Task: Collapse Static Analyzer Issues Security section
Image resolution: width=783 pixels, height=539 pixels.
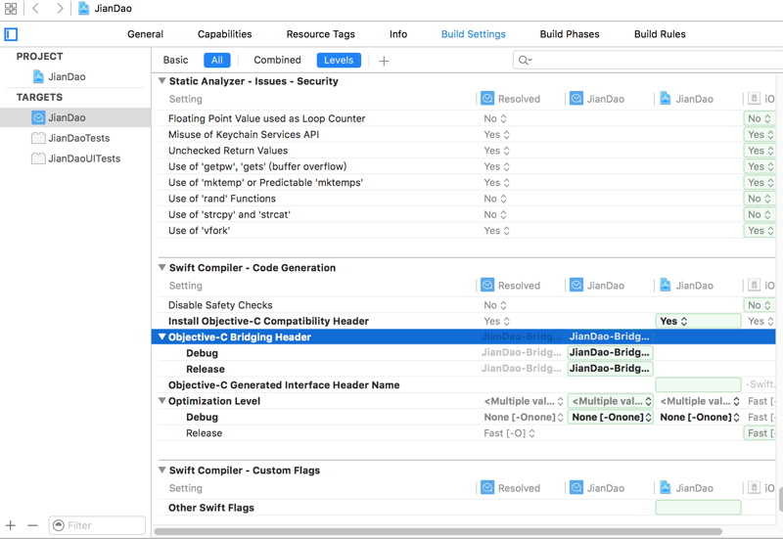Action: click(162, 81)
